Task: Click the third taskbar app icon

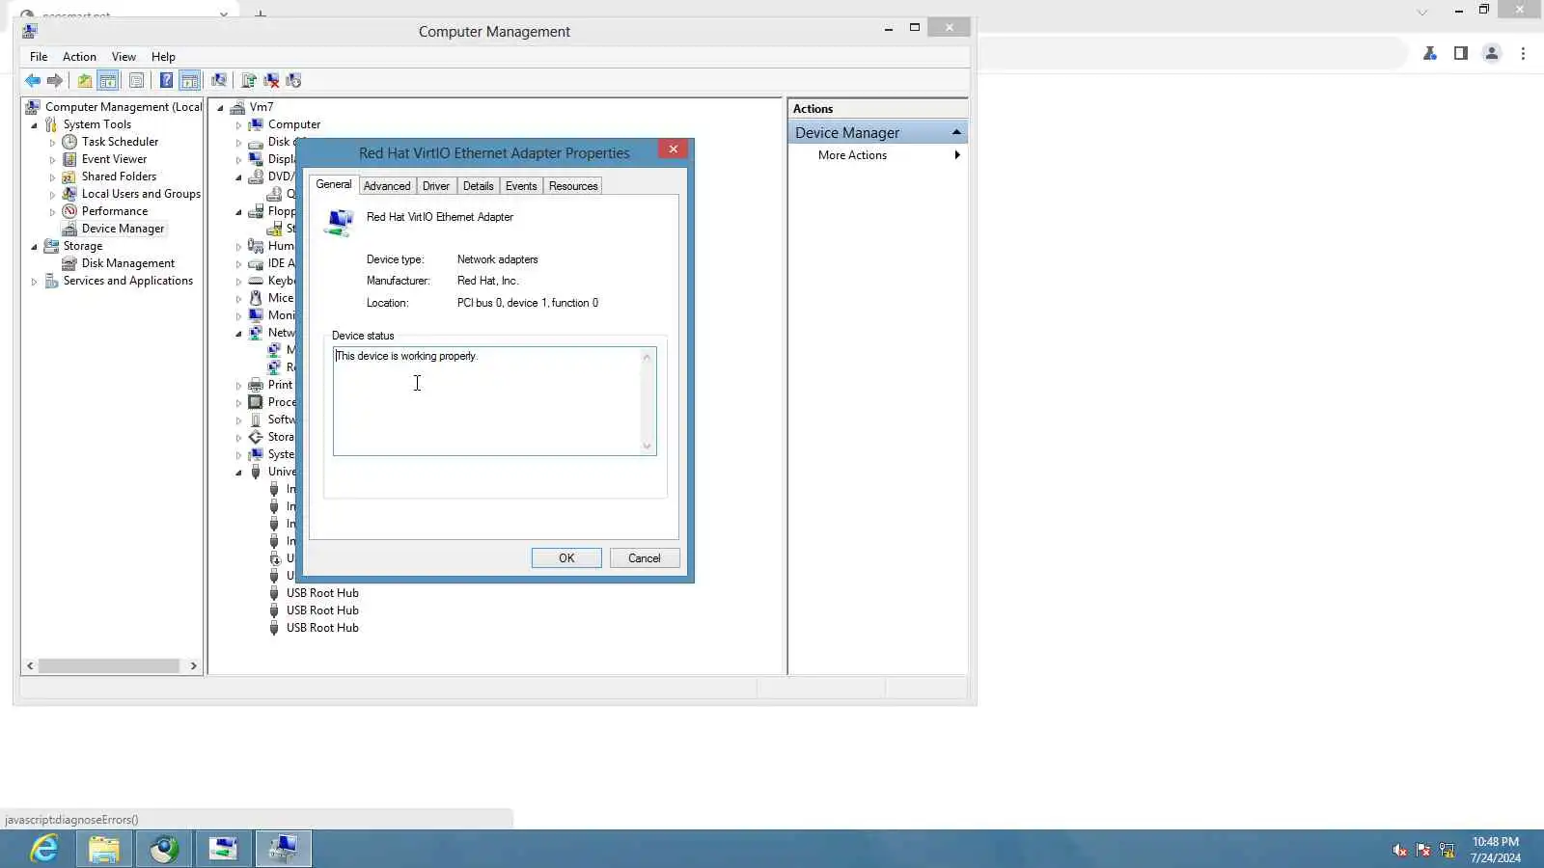Action: (164, 849)
